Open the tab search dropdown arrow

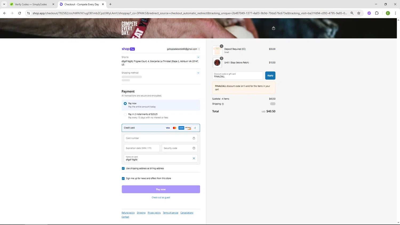click(x=4, y=4)
